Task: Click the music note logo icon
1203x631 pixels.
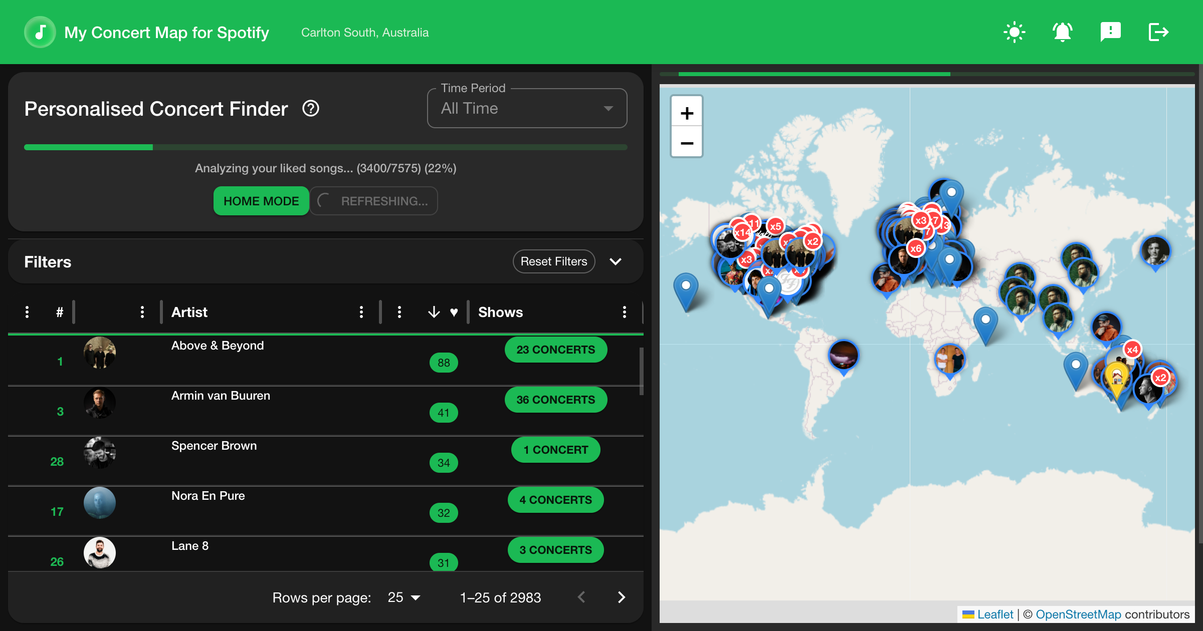Action: tap(40, 32)
